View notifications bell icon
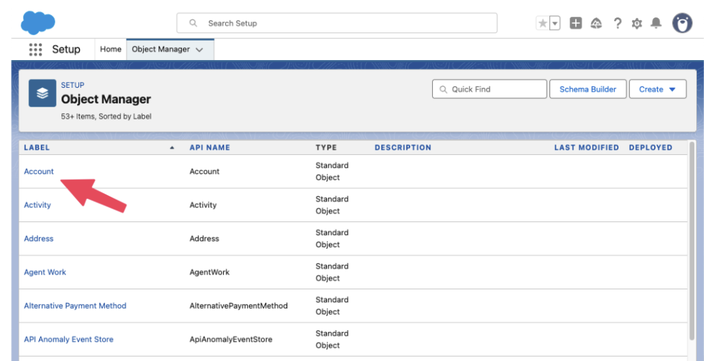704x361 pixels. click(x=656, y=23)
